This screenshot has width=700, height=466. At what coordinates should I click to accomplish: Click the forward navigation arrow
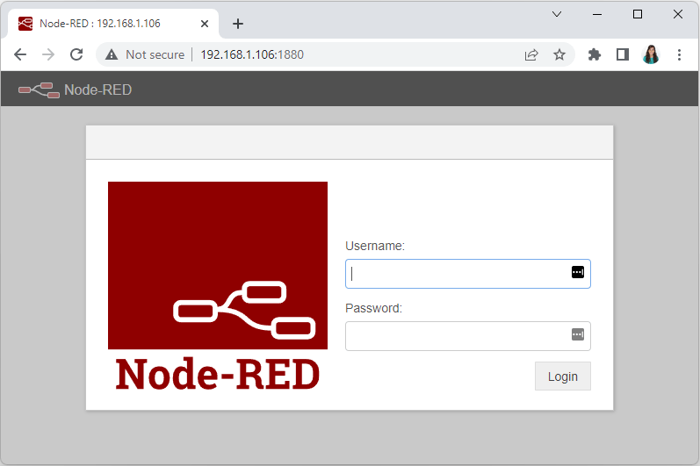point(48,54)
